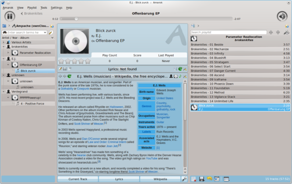Image resolution: width=292 pixels, height=184 pixels.
Task: Collapse the brokenkites artist tree node
Action: pos(3,47)
